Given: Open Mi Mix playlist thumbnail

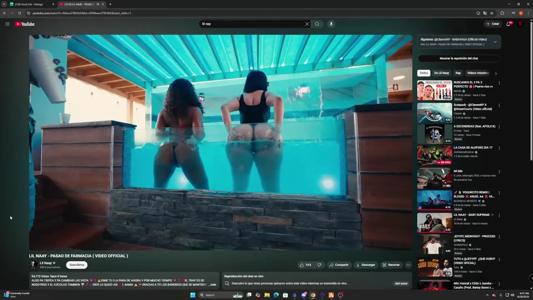Looking at the screenshot, I should [434, 178].
